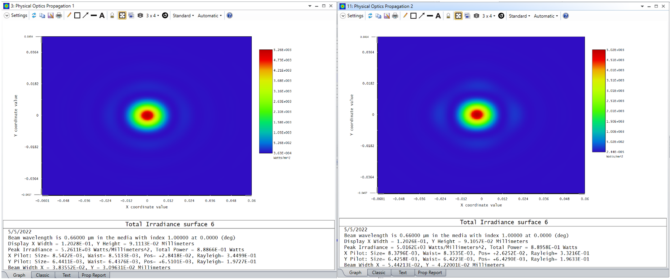
Task: Select the pencil annotate tool in Propagation 1
Action: 69,15
